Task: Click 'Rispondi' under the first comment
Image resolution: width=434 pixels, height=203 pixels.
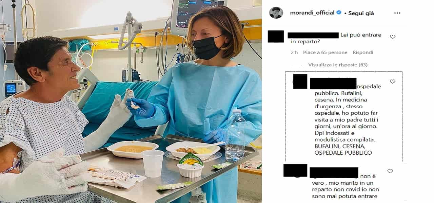Action: point(363,52)
